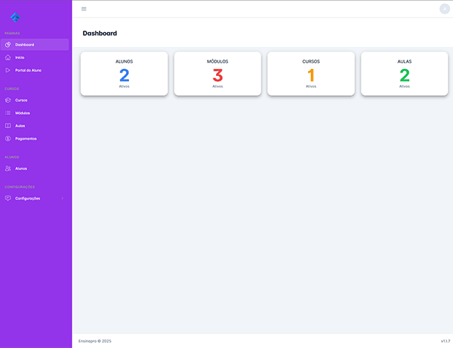Expand the Configurações submenu chevron

tap(63, 198)
